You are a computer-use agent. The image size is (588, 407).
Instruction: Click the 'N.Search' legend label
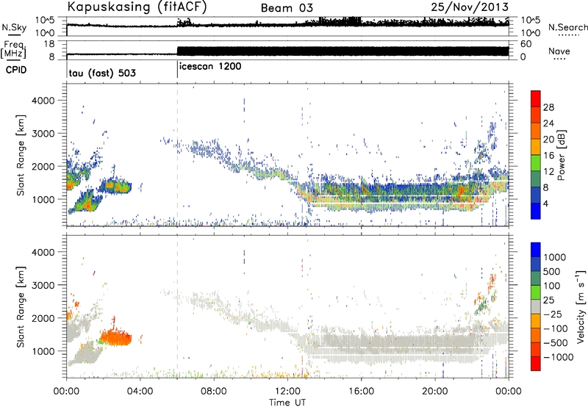(567, 27)
